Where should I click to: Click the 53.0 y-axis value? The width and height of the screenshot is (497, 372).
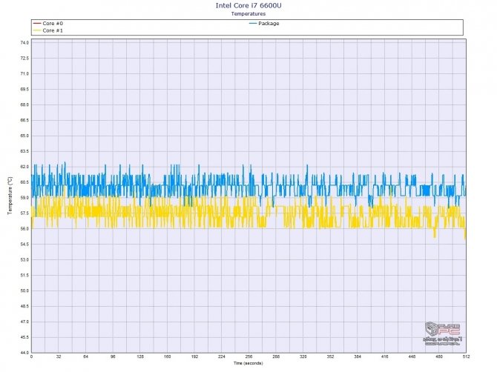tap(24, 259)
